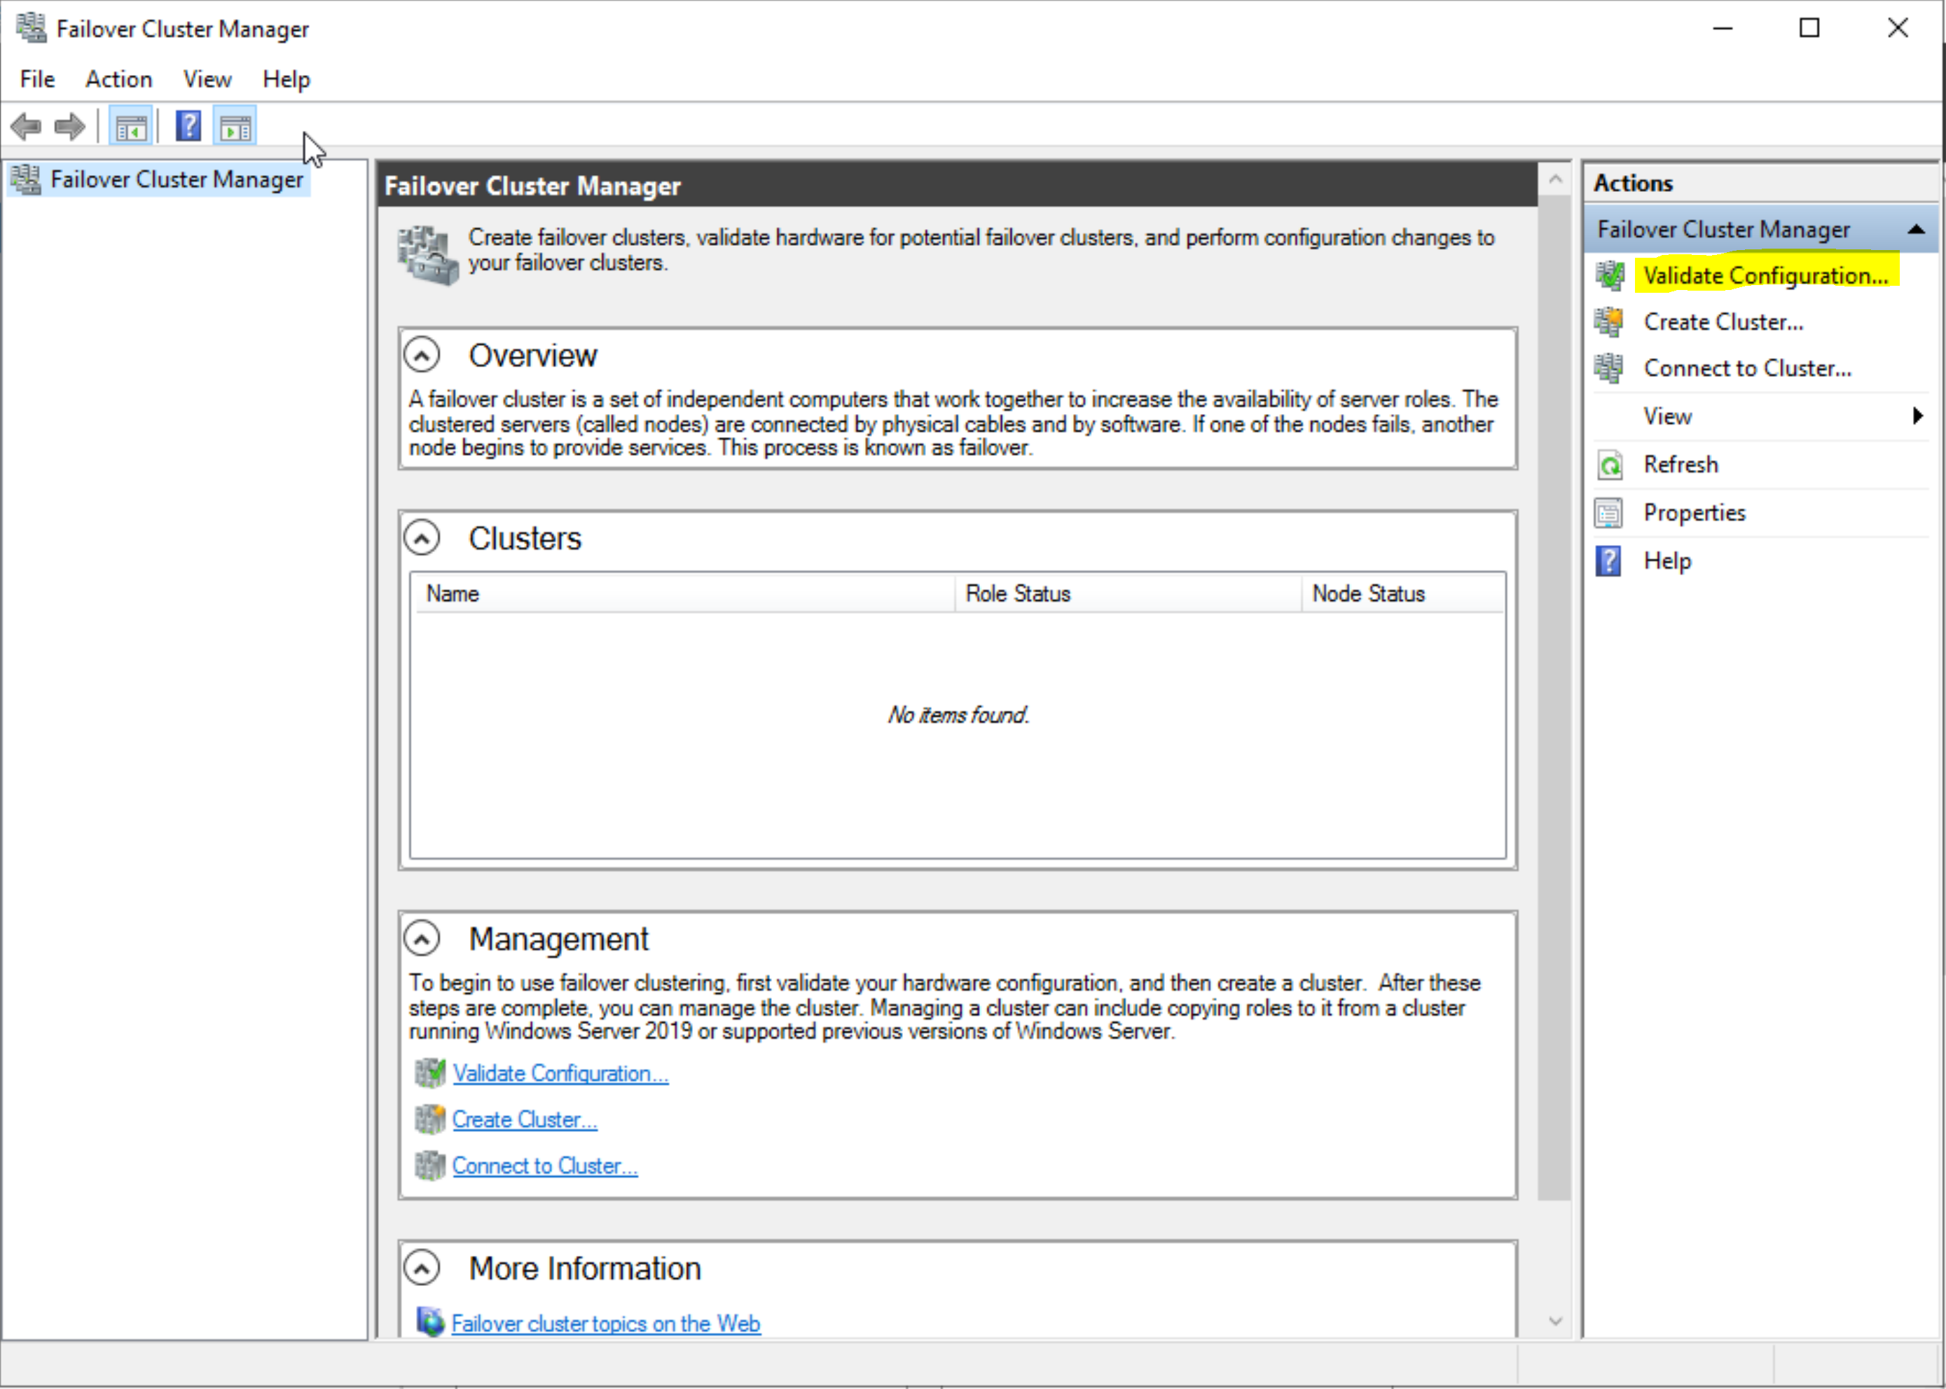Click the 'Clusters' heading text
This screenshot has height=1389, width=1946.
point(525,539)
